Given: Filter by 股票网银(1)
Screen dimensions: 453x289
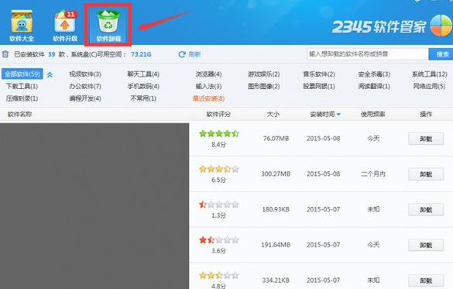Looking at the screenshot, I should click(x=319, y=86).
